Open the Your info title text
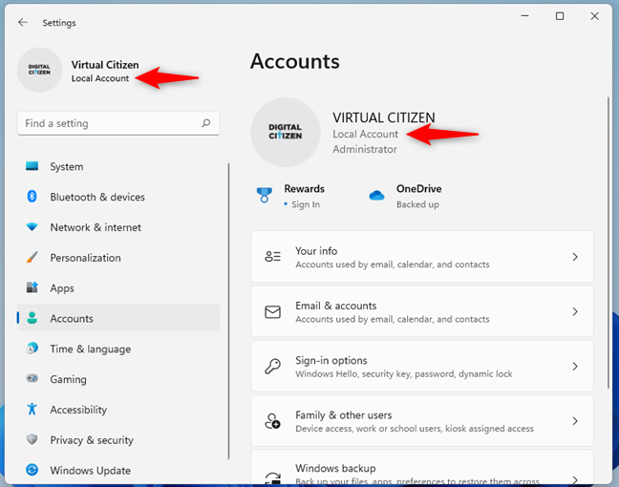The image size is (619, 487). coord(316,251)
